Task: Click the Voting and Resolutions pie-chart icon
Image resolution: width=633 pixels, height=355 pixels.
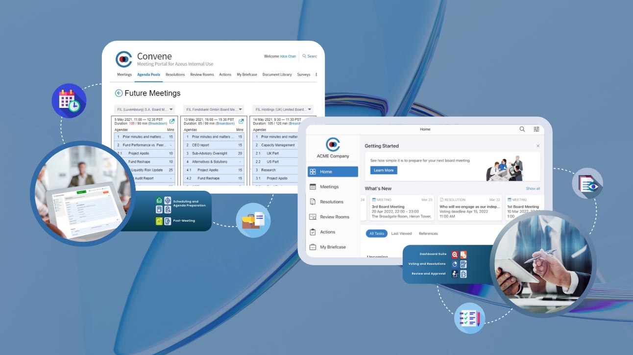Action: pyautogui.click(x=455, y=264)
